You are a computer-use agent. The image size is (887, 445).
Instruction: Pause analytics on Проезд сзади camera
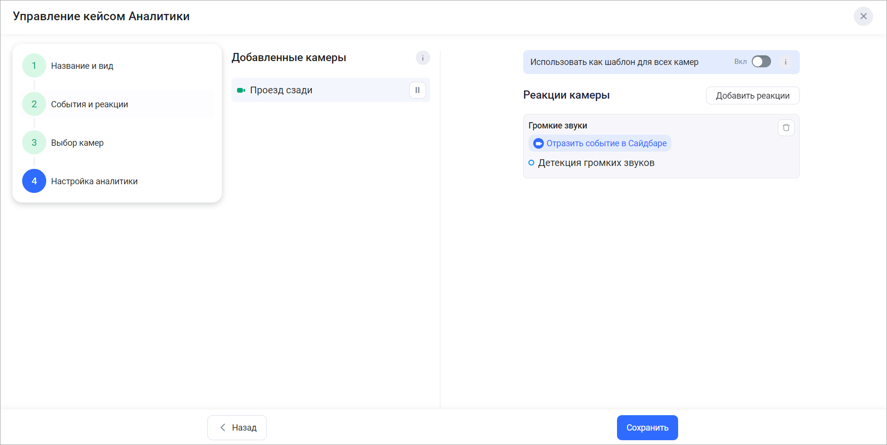[417, 90]
